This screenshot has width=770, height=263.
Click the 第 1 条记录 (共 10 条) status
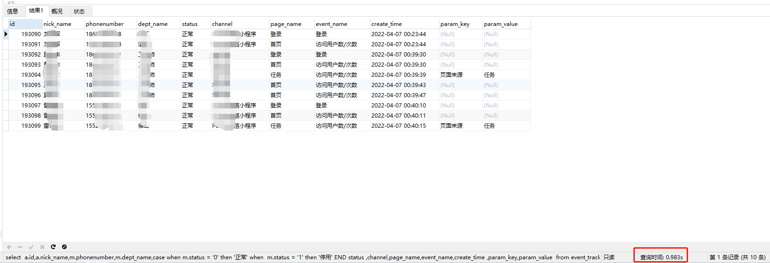tap(737, 257)
